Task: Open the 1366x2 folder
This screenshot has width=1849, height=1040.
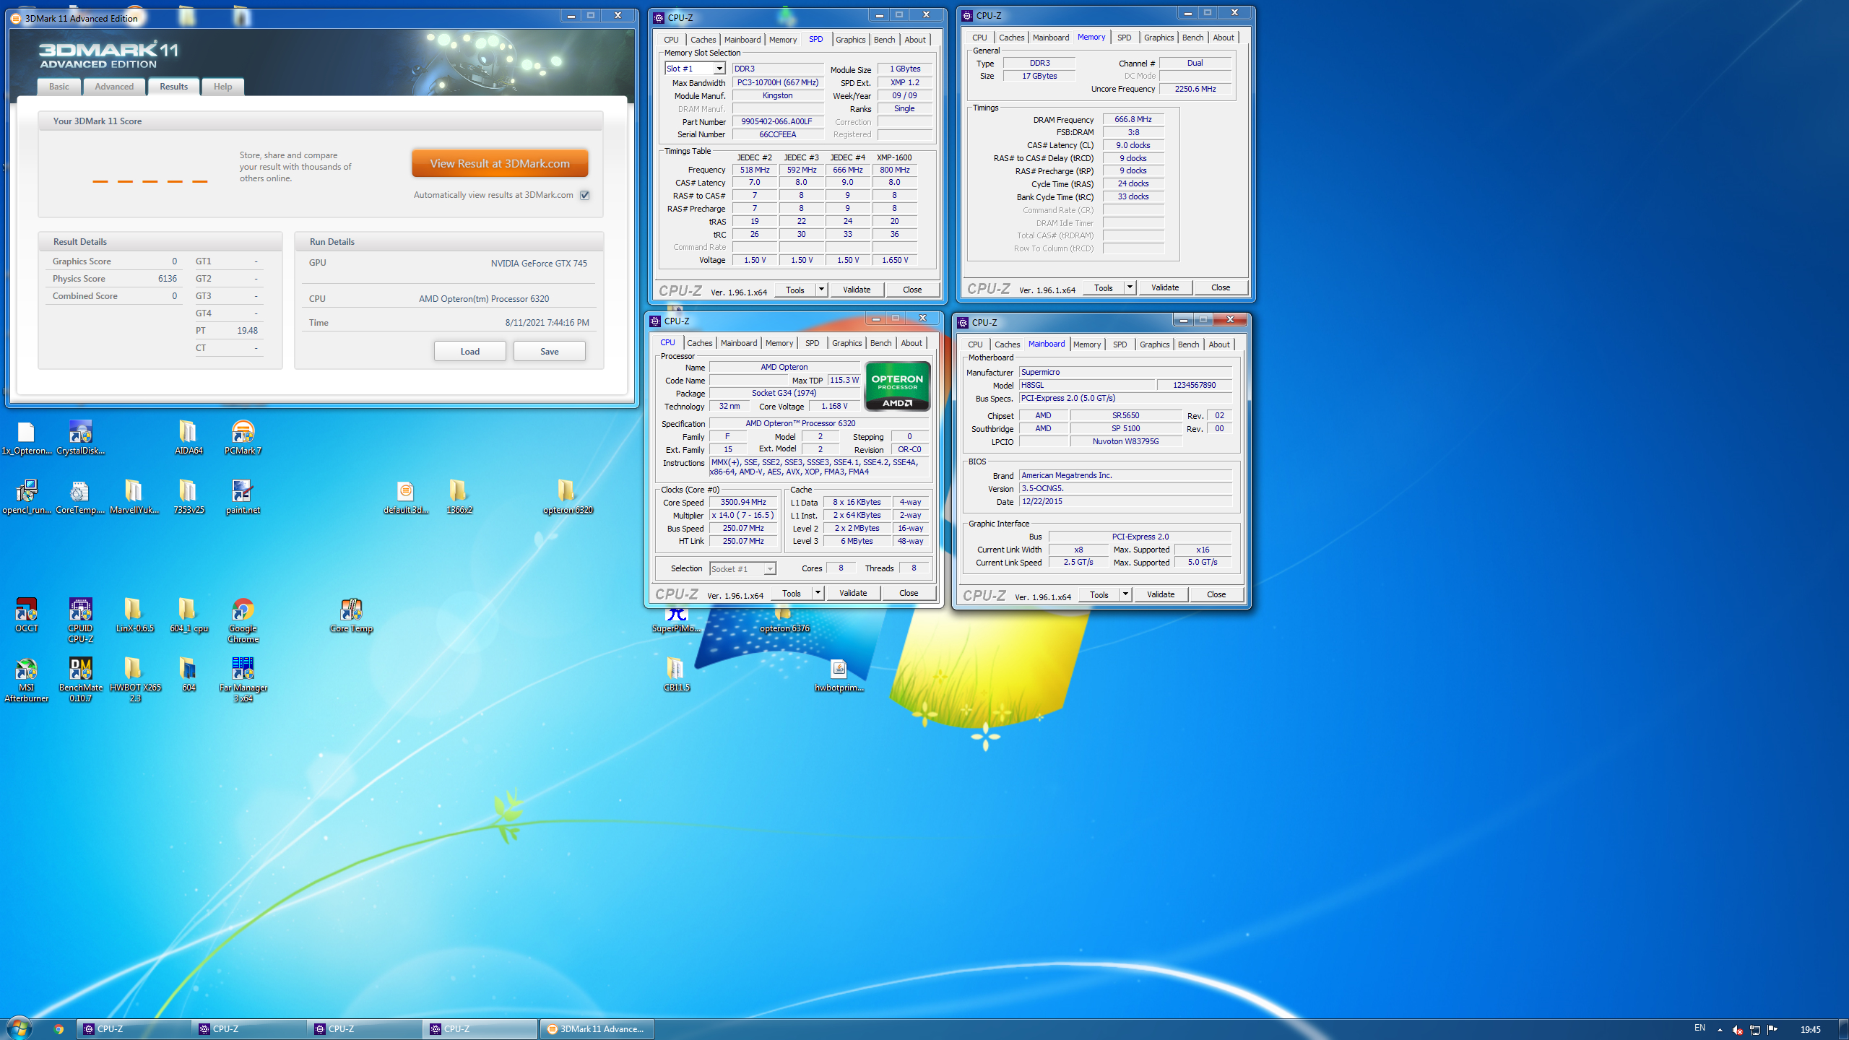Action: point(459,497)
